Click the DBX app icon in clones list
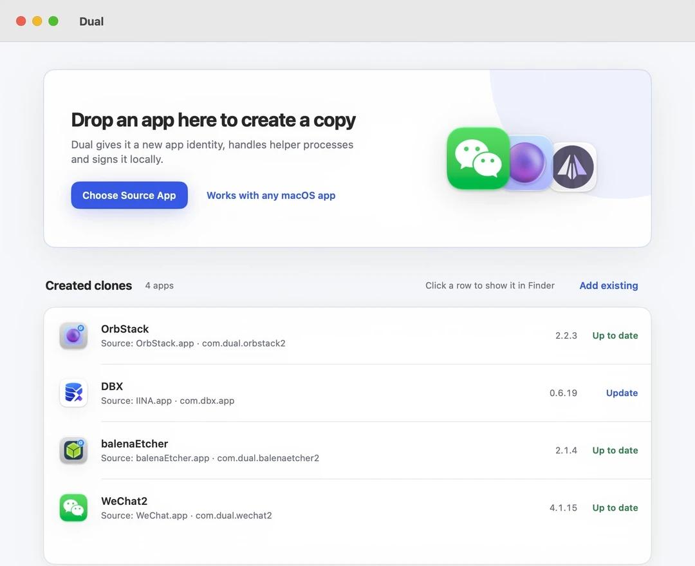 (73, 393)
